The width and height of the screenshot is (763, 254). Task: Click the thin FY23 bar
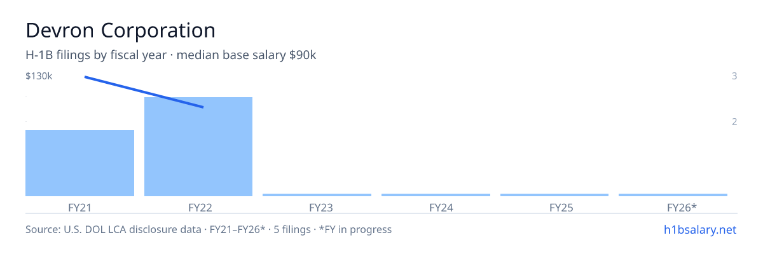[x=317, y=195]
